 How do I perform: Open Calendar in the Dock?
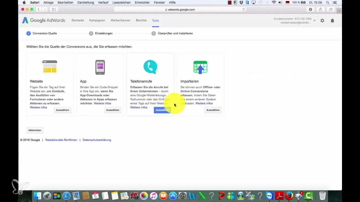[x=95, y=196]
